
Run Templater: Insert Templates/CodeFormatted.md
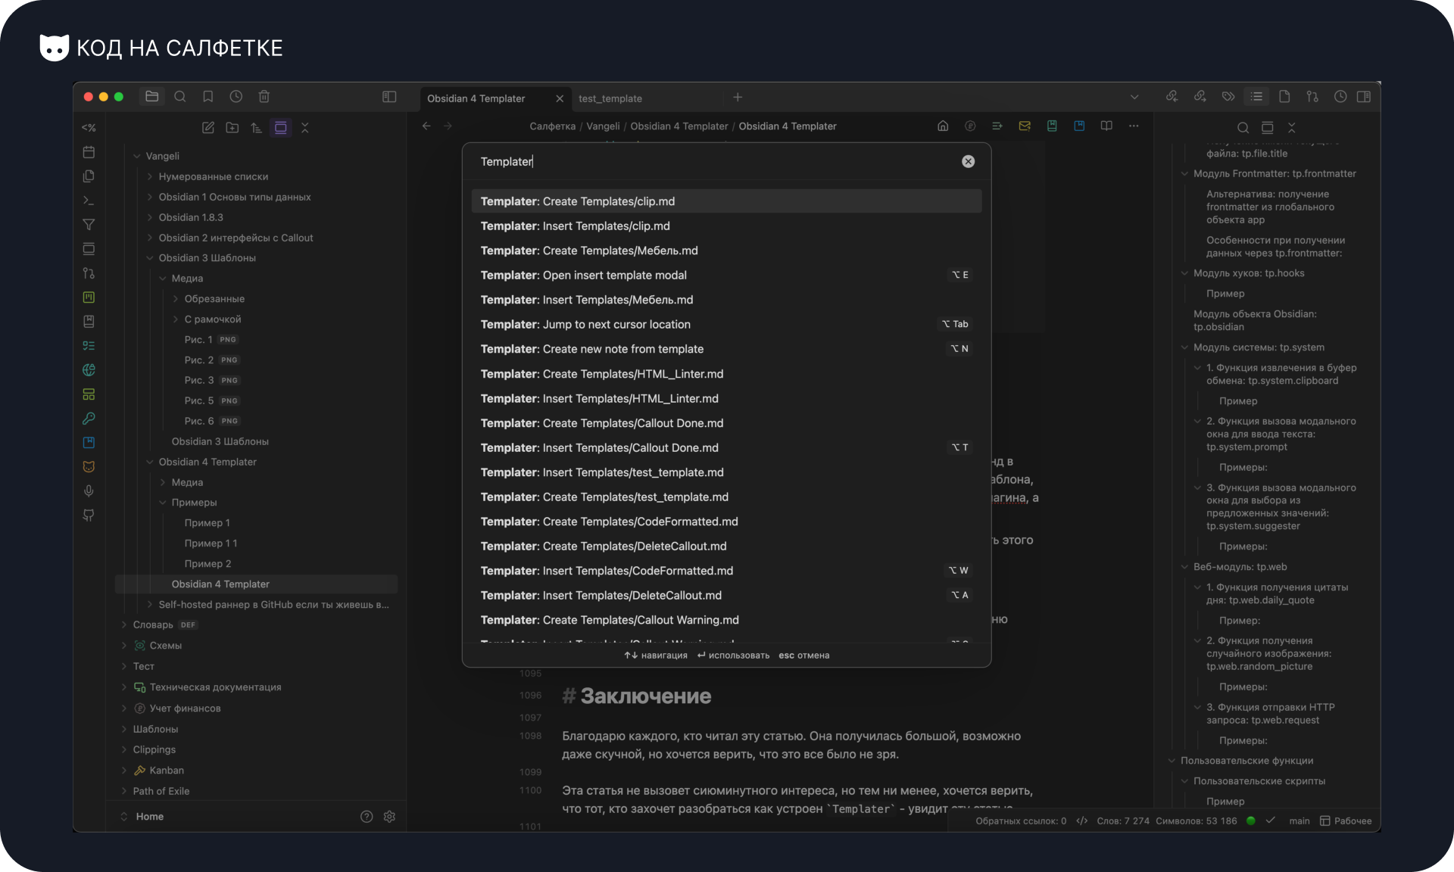726,571
